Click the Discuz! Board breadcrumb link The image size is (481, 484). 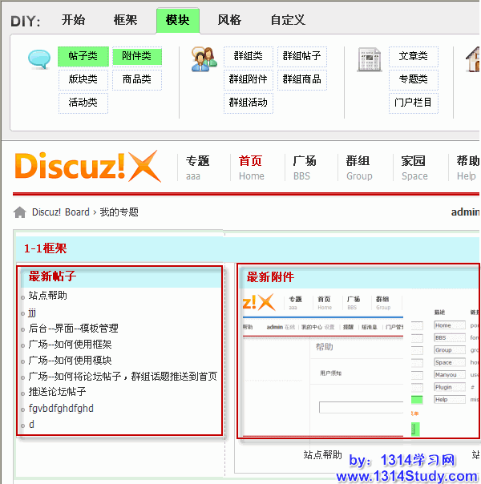coord(61,212)
